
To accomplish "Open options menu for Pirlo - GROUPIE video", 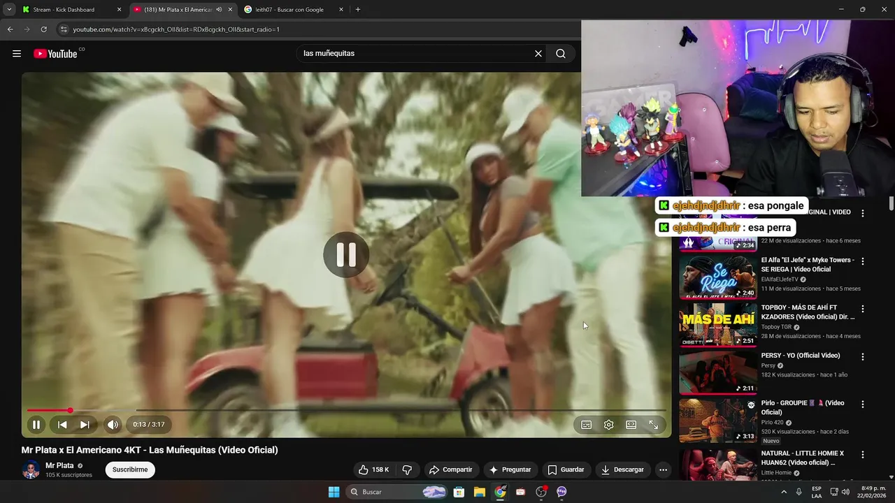I will coord(863,404).
